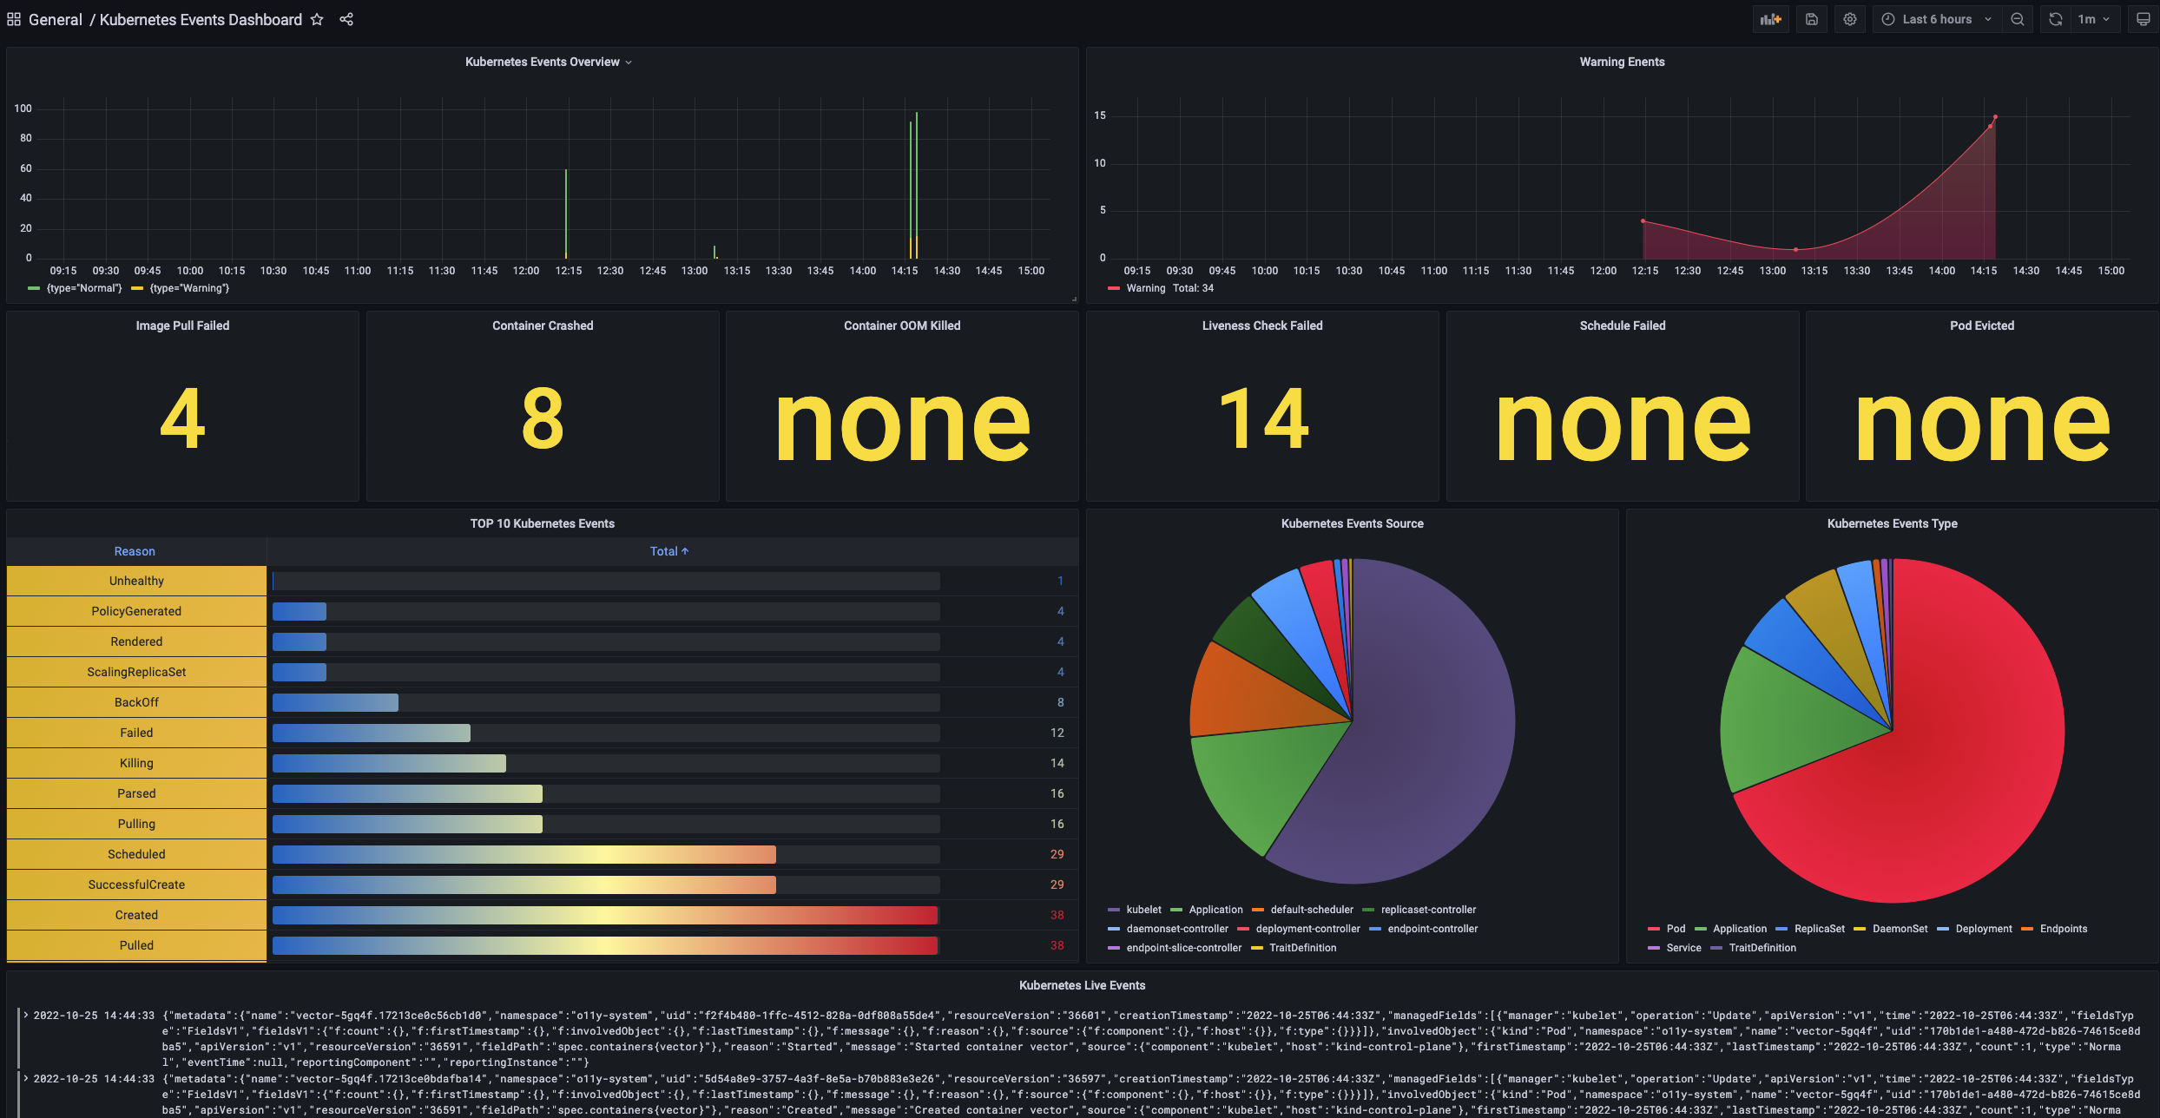Click the Created row gauge bar
Screen dimensions: 2160x1118
605,915
